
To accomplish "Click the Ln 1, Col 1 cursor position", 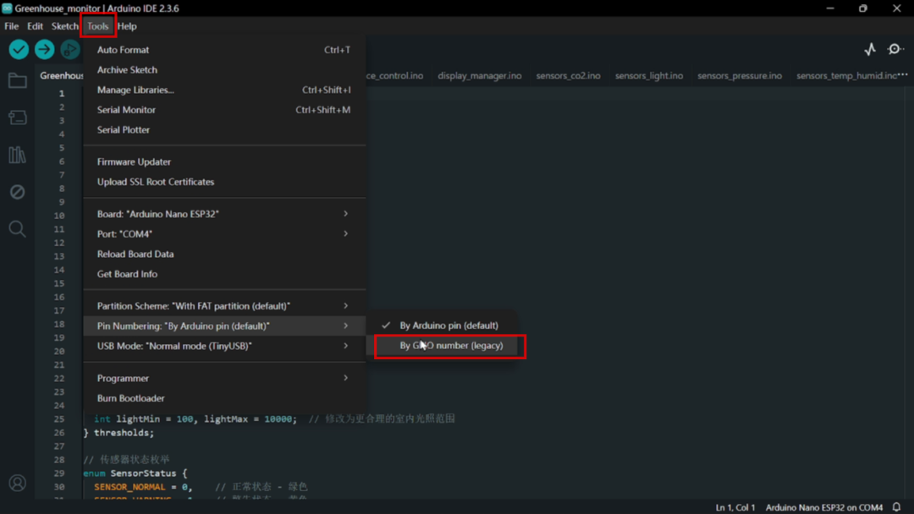I will (735, 507).
